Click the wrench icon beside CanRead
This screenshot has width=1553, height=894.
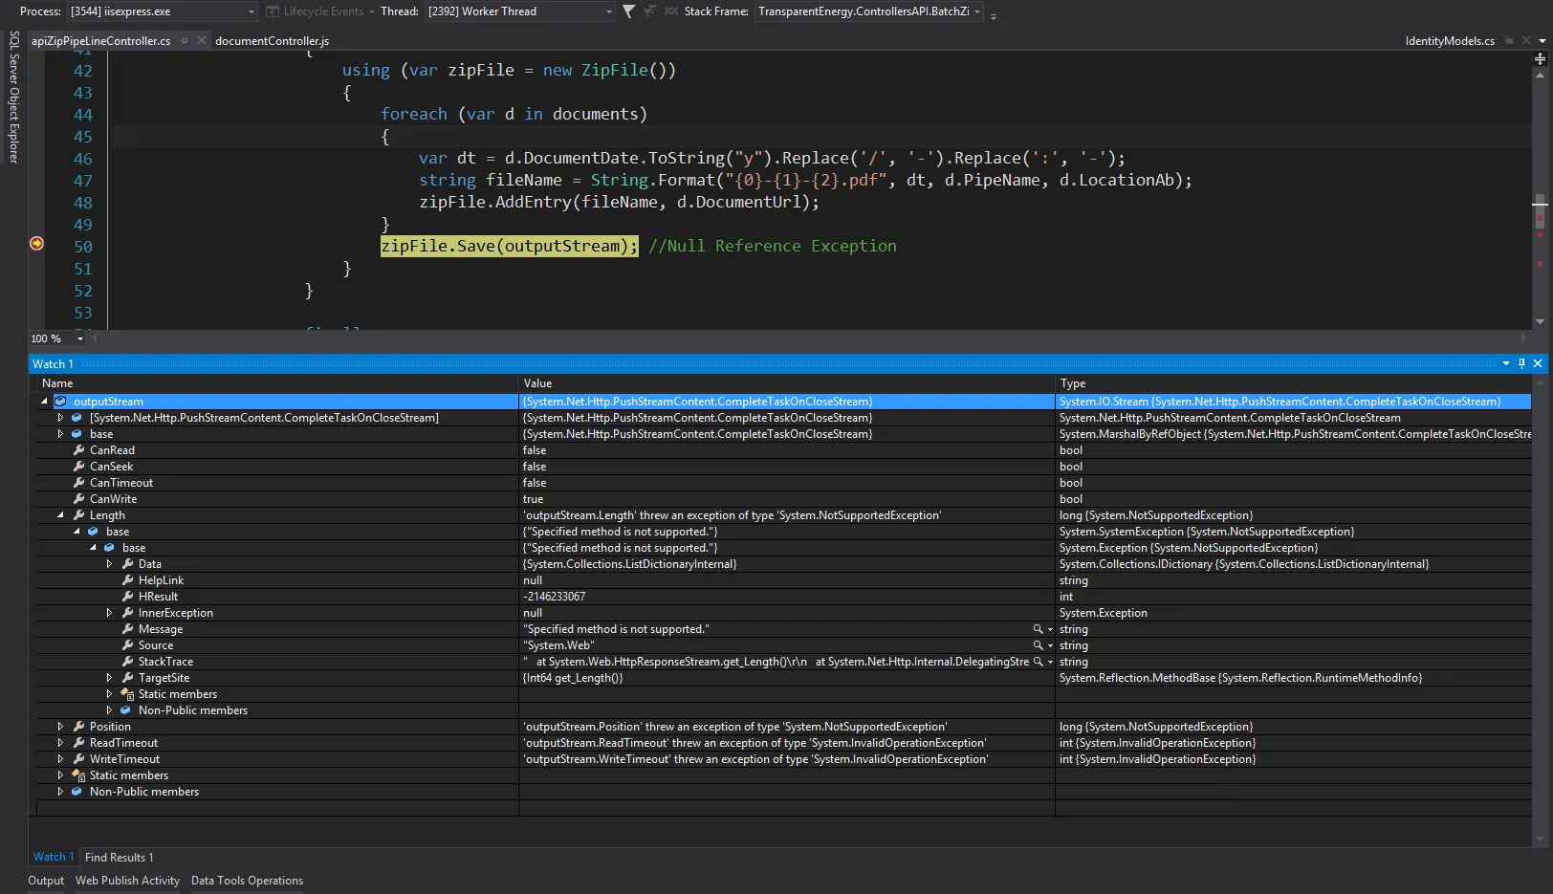(79, 450)
